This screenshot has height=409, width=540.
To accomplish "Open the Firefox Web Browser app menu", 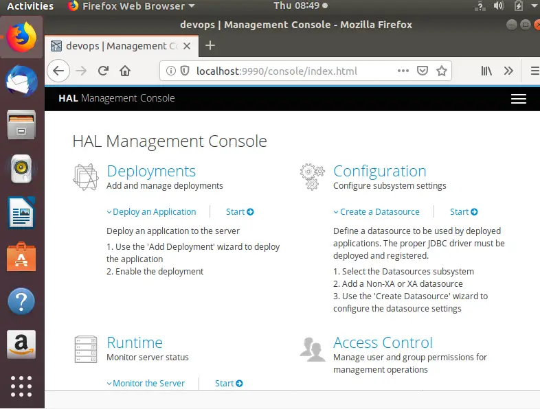I will [x=131, y=6].
